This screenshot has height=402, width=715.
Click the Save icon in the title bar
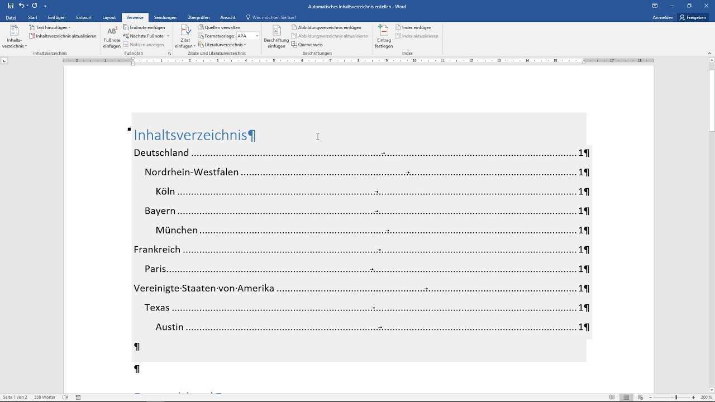pyautogui.click(x=11, y=6)
